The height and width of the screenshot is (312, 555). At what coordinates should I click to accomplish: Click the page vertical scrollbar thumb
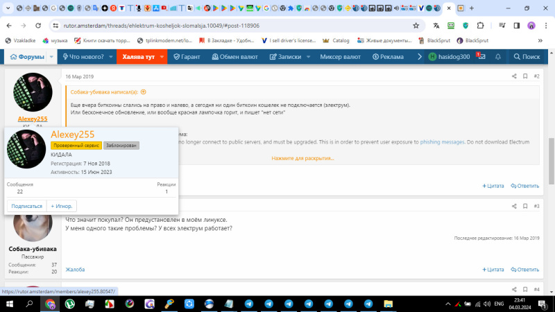point(552,161)
